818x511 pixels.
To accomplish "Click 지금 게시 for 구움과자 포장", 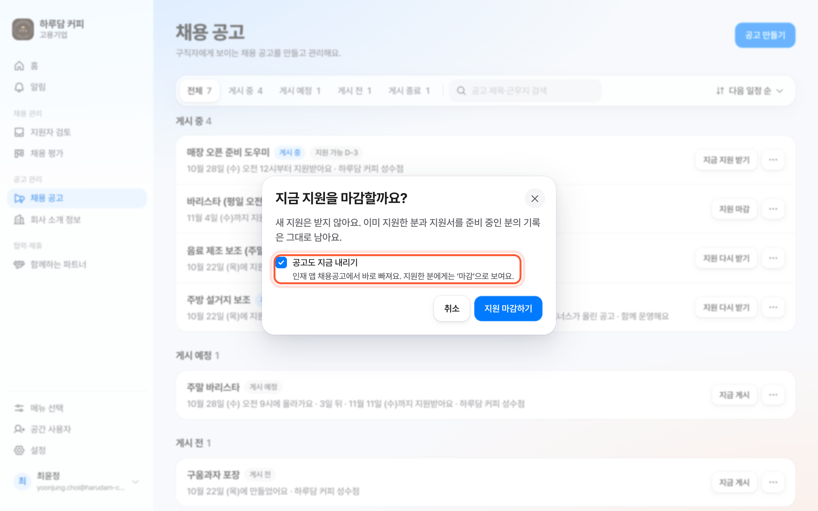I will [x=734, y=483].
